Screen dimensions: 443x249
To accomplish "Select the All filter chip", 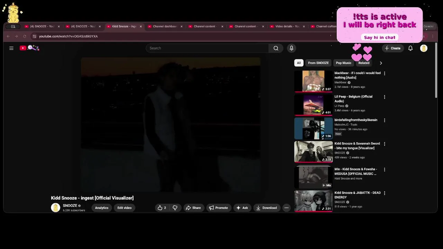I will point(299,63).
